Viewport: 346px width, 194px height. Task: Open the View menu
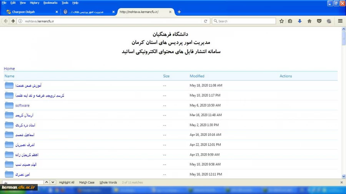point(23,3)
